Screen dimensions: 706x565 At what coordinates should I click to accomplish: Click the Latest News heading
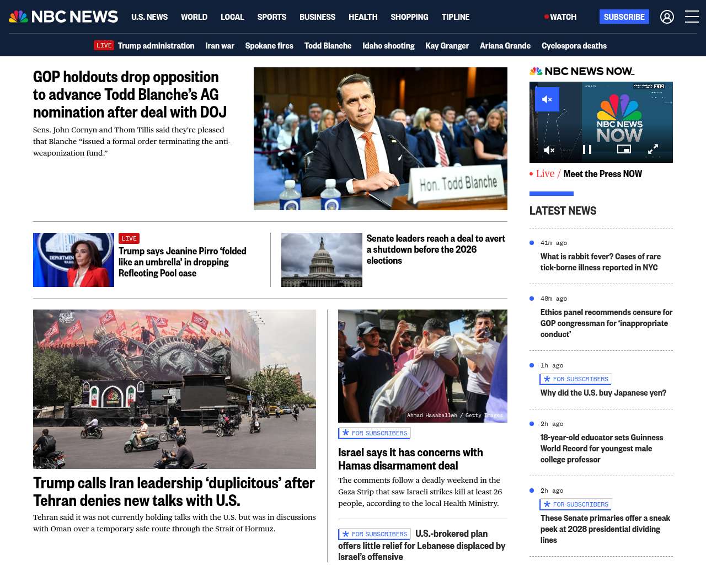563,211
